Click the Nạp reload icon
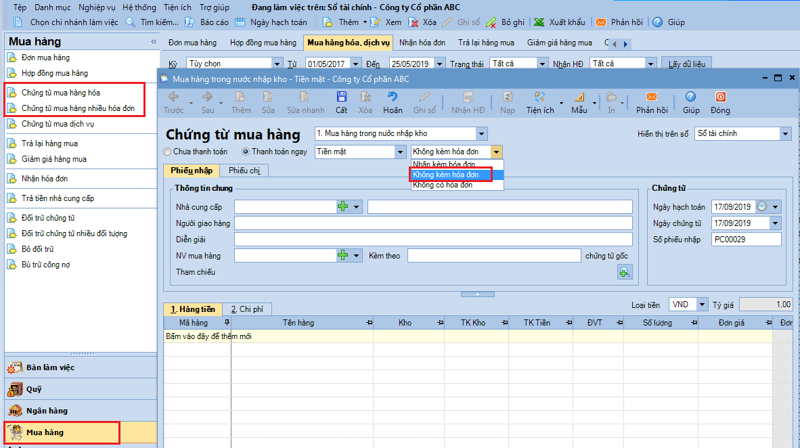This screenshot has width=800, height=448. click(508, 97)
